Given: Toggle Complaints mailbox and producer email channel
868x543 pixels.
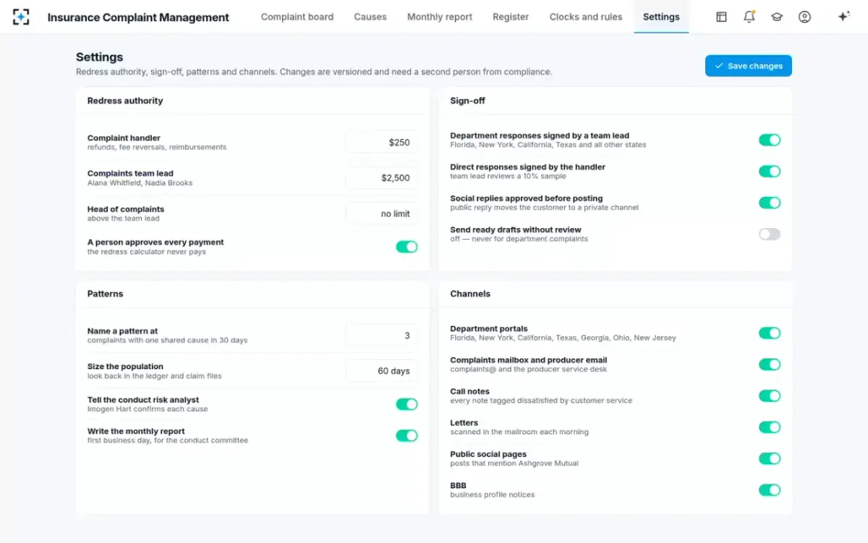Looking at the screenshot, I should click(770, 365).
